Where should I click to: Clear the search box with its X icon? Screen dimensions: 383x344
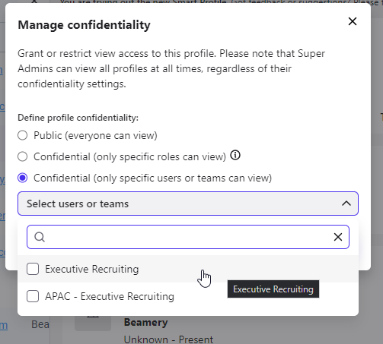(x=338, y=237)
